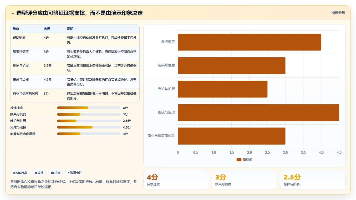
Task: Click the 2.5分 value in the table
Action: (48, 66)
